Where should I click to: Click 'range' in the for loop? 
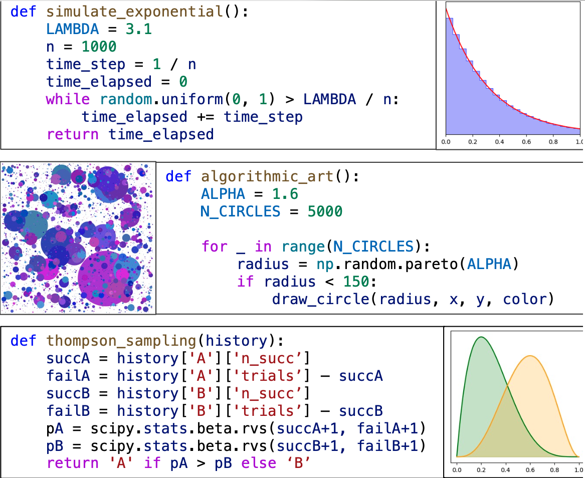coord(303,247)
